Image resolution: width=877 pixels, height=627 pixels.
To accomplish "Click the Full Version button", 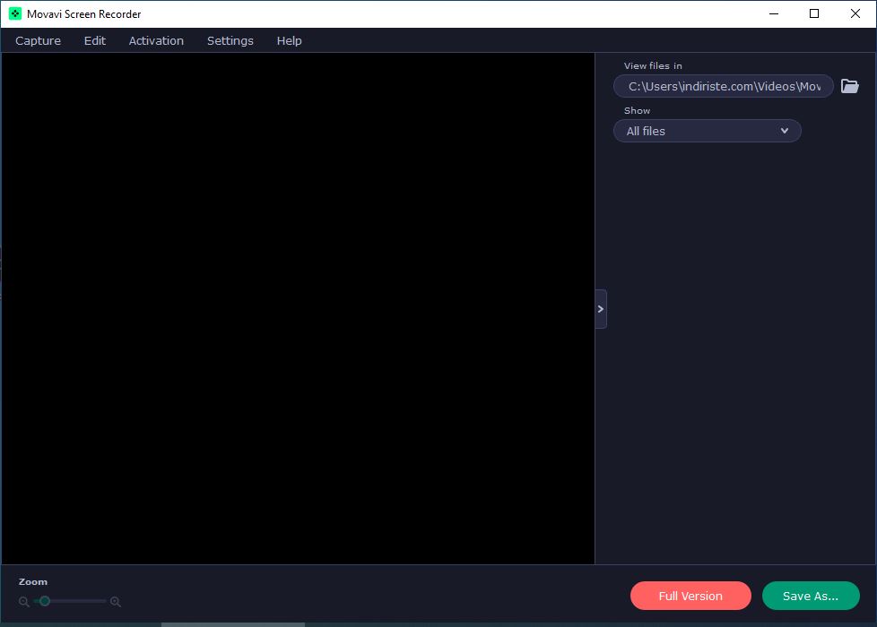I will pos(690,596).
